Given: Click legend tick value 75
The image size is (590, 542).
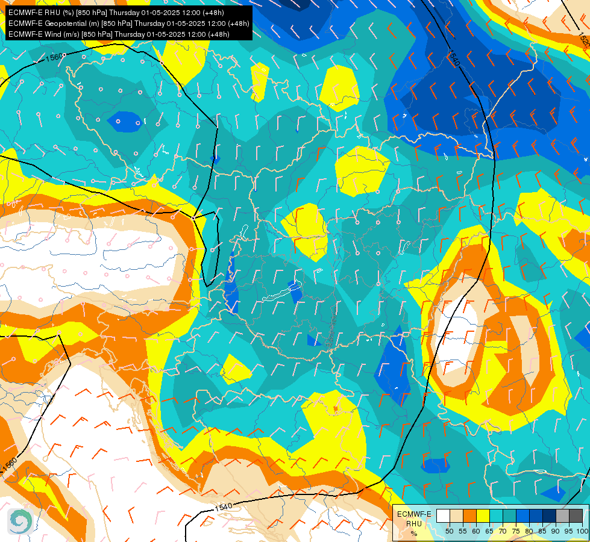Looking at the screenshot, I should (516, 531).
